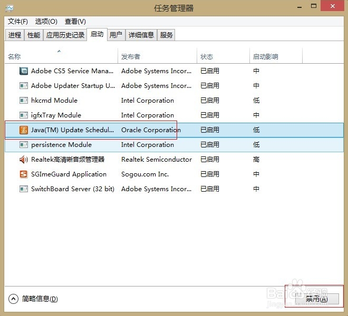This screenshot has height=316, width=348.
Task: Click the Adobe CS5 Service Manager icon
Action: 24,71
